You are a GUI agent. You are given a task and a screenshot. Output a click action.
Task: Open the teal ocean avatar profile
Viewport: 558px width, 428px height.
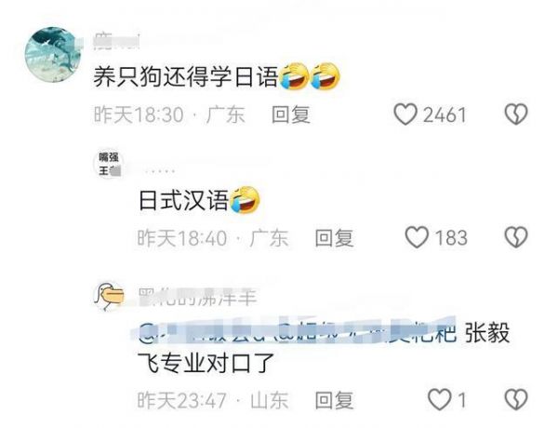[x=53, y=55]
